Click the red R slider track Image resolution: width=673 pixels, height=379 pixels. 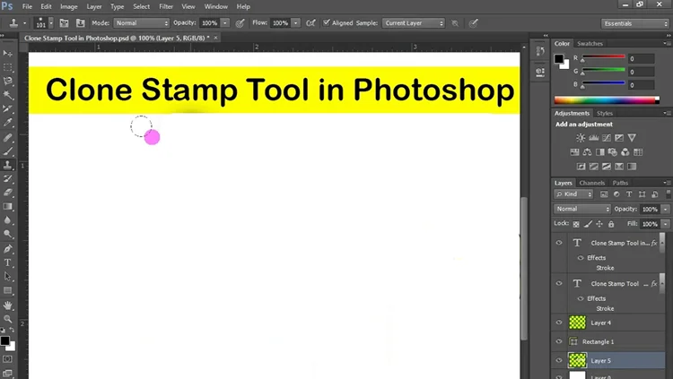click(x=604, y=57)
